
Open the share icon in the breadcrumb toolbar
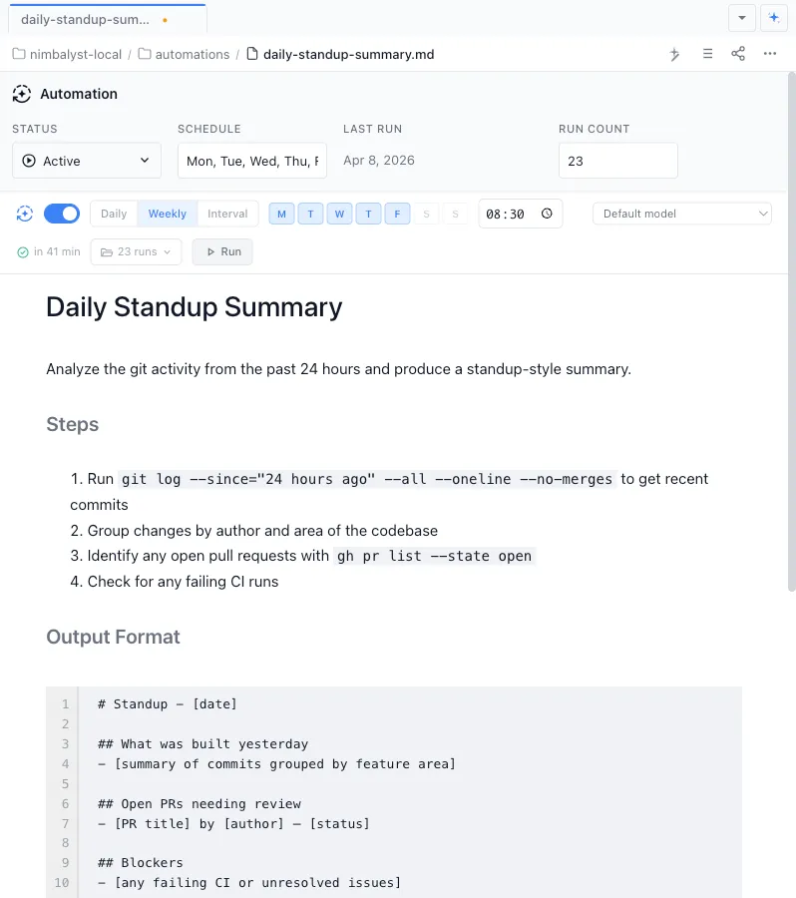click(738, 54)
